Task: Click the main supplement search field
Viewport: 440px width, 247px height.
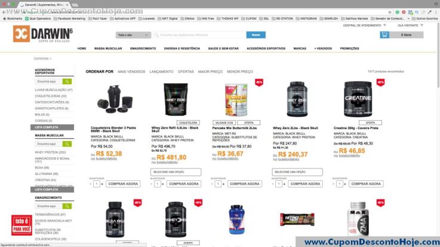Action: pos(200,35)
